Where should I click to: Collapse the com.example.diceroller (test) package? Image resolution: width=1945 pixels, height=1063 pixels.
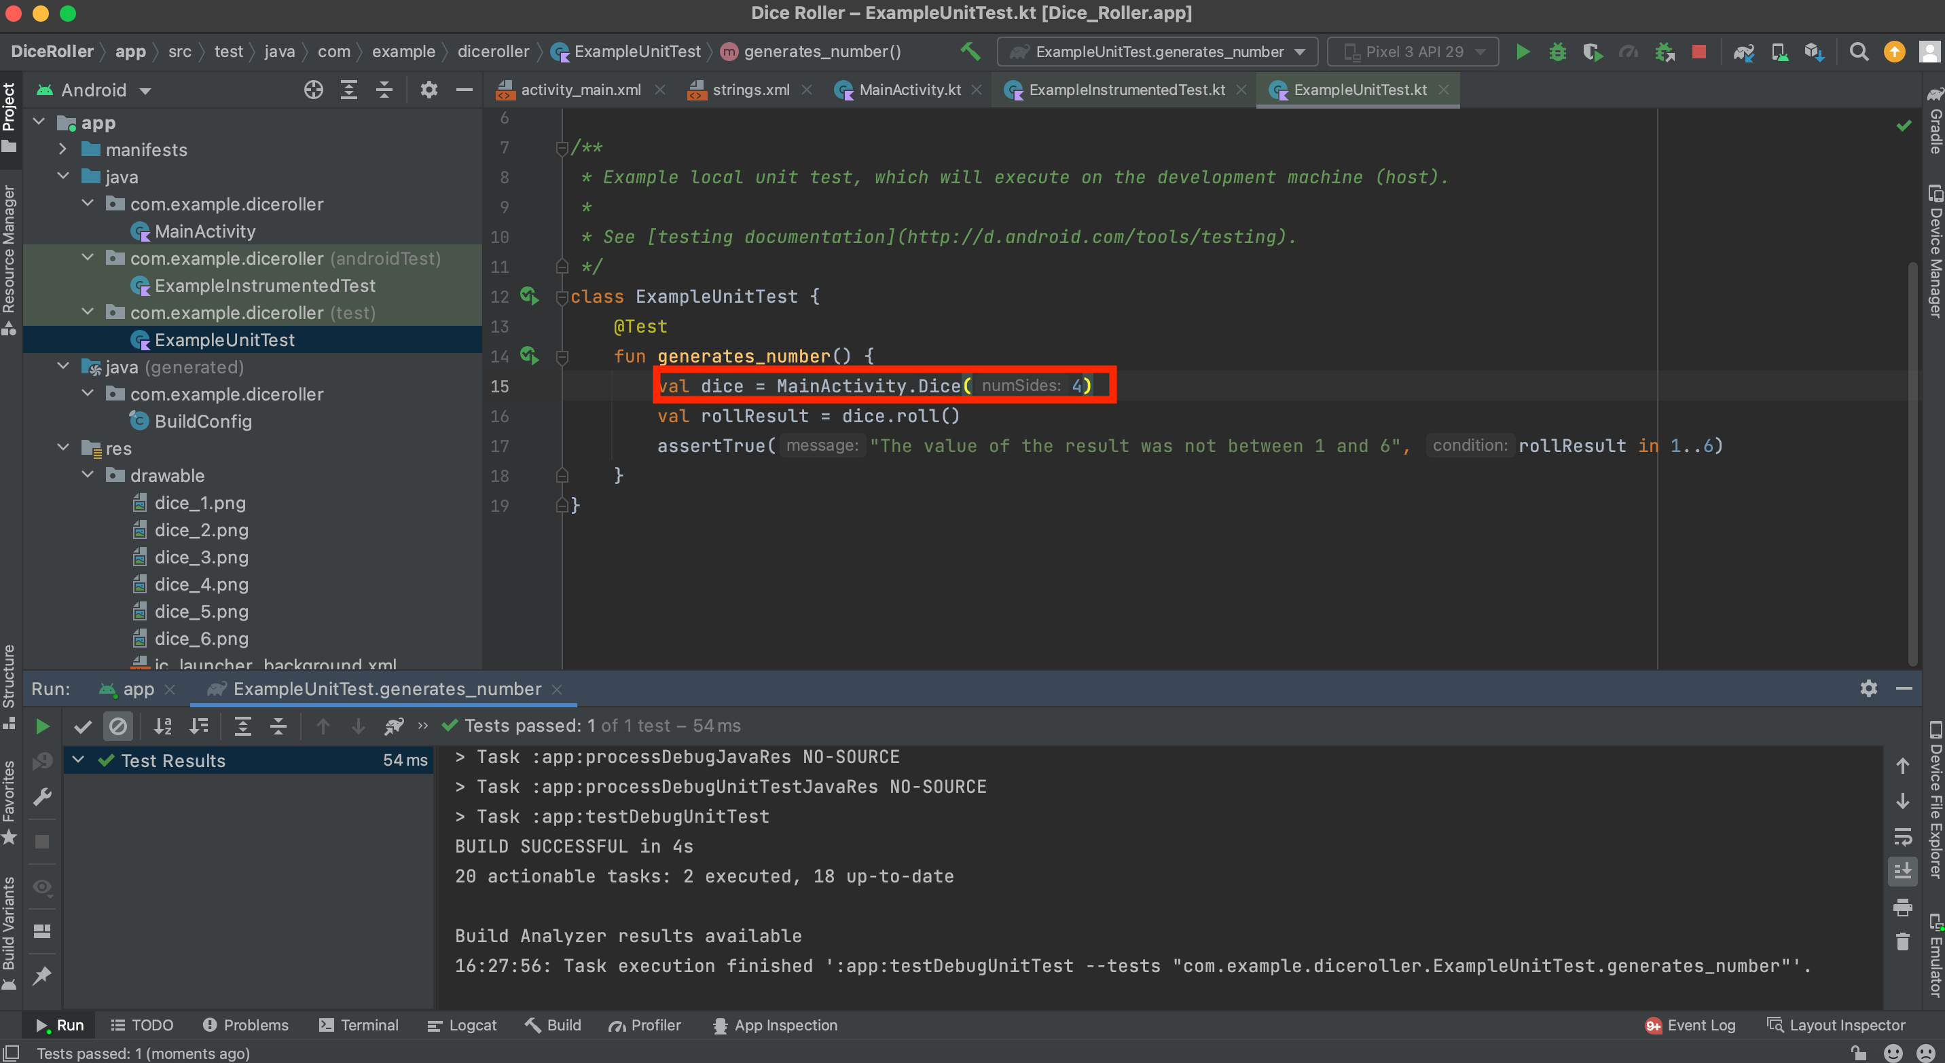(87, 312)
